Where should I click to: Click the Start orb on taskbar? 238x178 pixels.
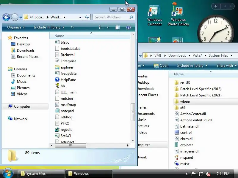coord(8,173)
